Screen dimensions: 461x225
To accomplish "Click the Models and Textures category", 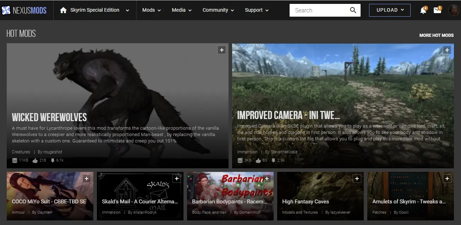I will pyautogui.click(x=300, y=213).
